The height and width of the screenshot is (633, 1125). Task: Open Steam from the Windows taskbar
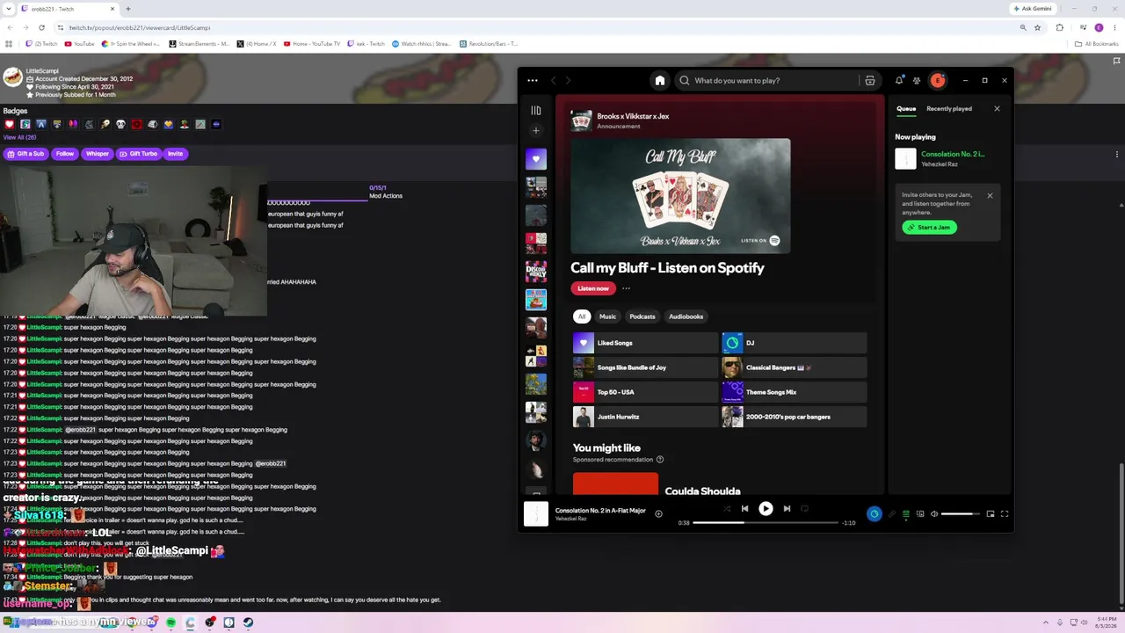click(248, 622)
